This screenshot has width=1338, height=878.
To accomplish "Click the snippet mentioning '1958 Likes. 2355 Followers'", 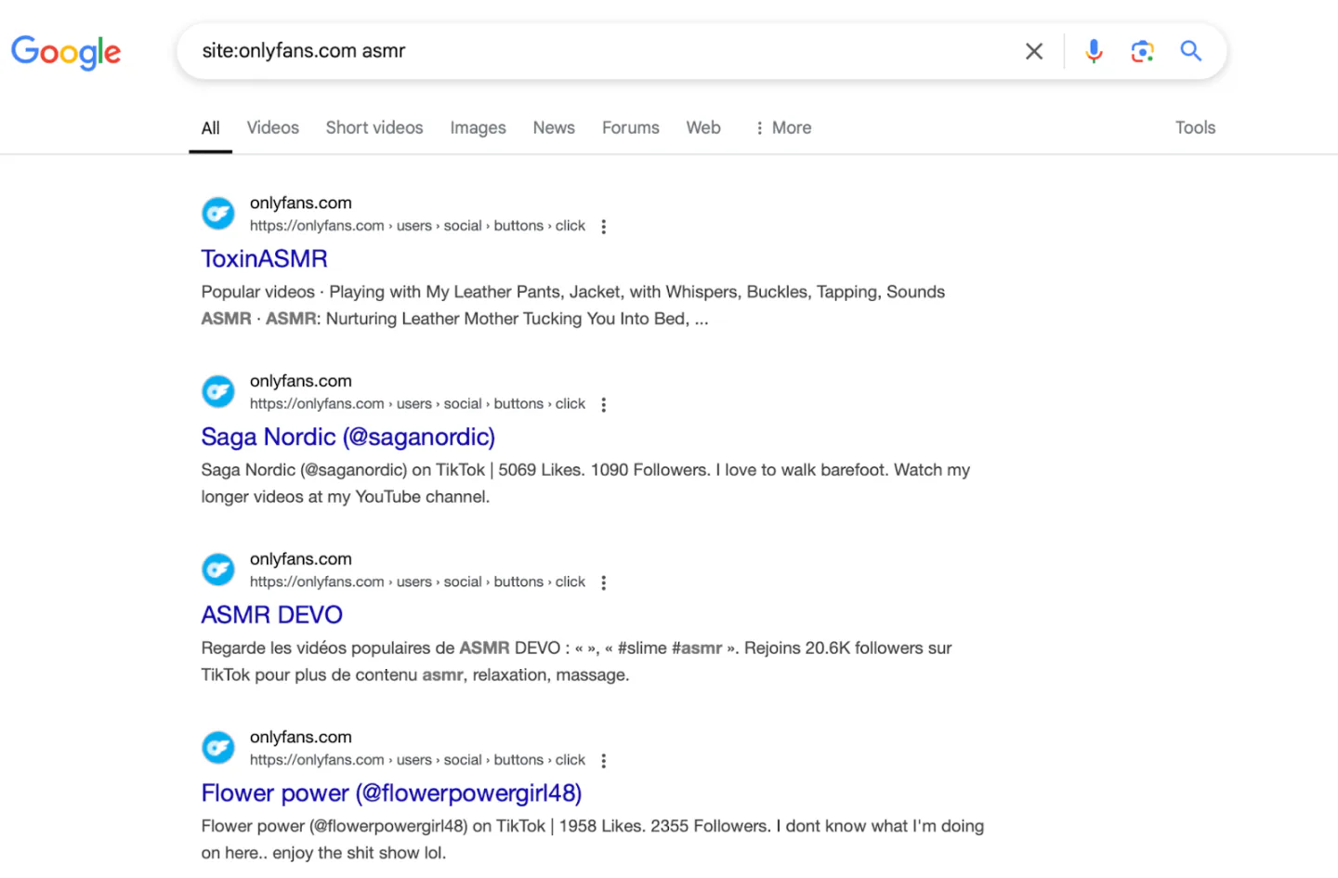I will 593,840.
